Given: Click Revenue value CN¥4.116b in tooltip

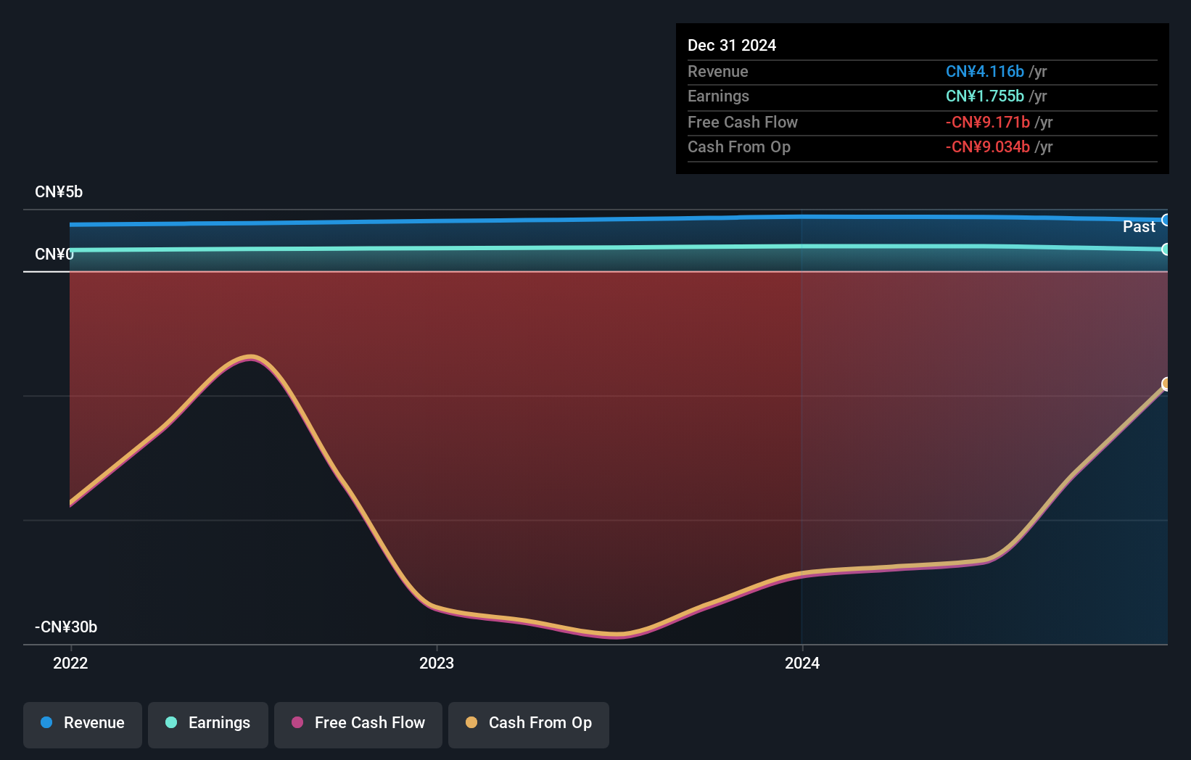Looking at the screenshot, I should (985, 72).
